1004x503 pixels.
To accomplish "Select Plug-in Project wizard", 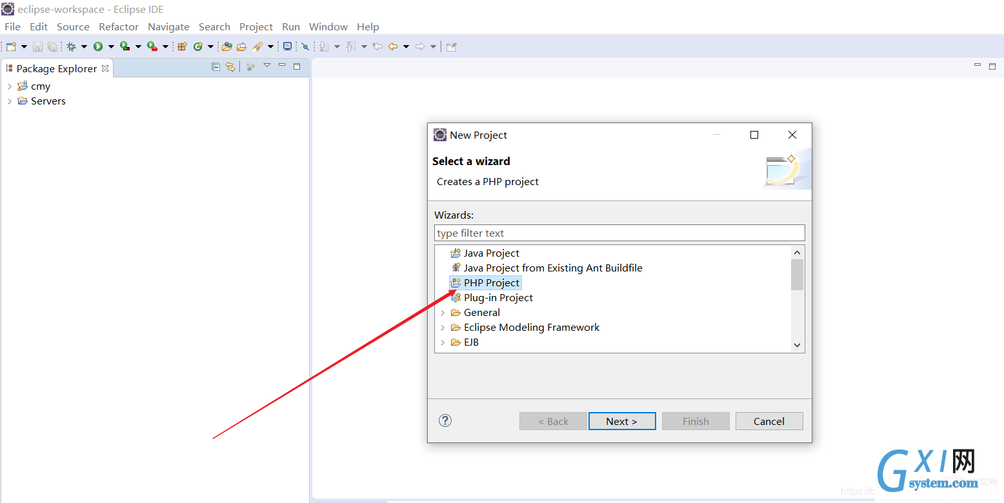I will point(498,297).
